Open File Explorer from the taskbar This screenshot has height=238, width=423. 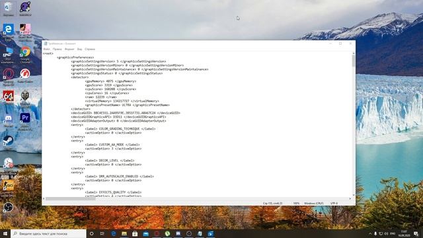(x=124, y=233)
